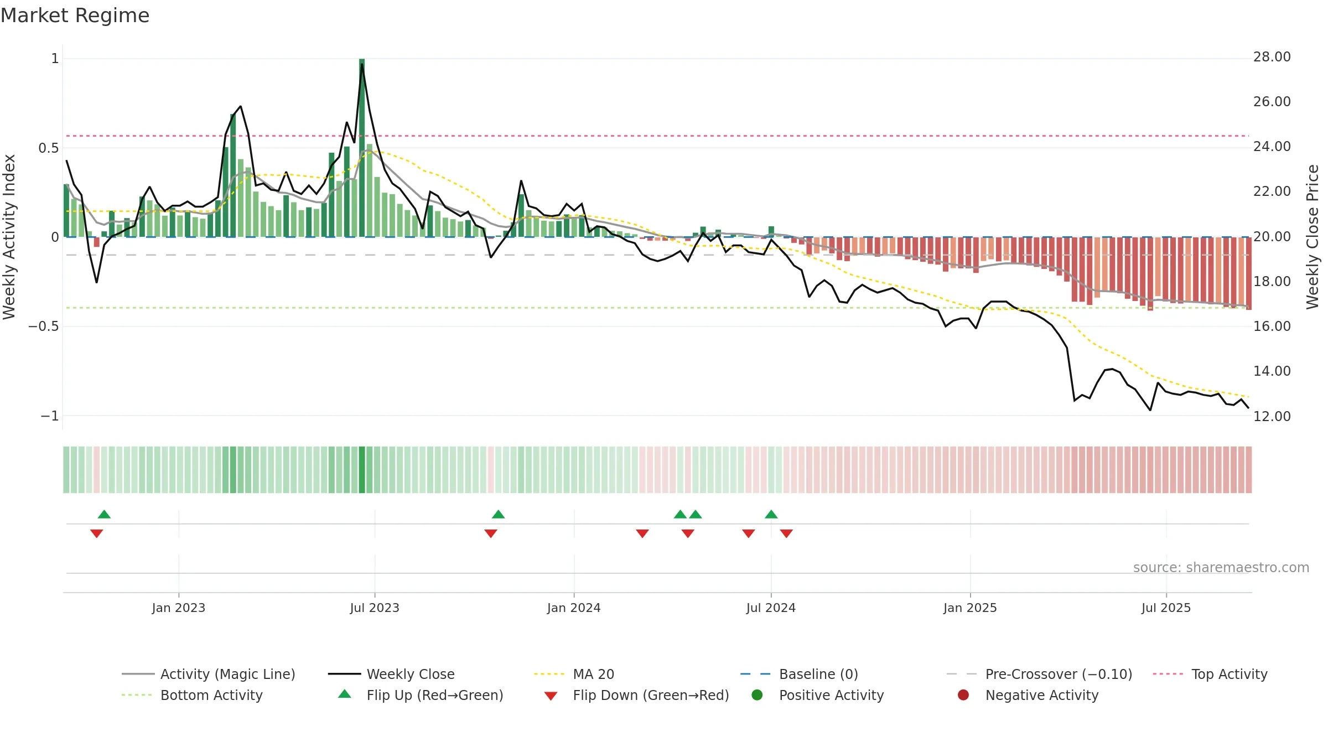Toggle Flip Up (Red→Green) legend entry
The height and width of the screenshot is (747, 1328).
[421, 695]
